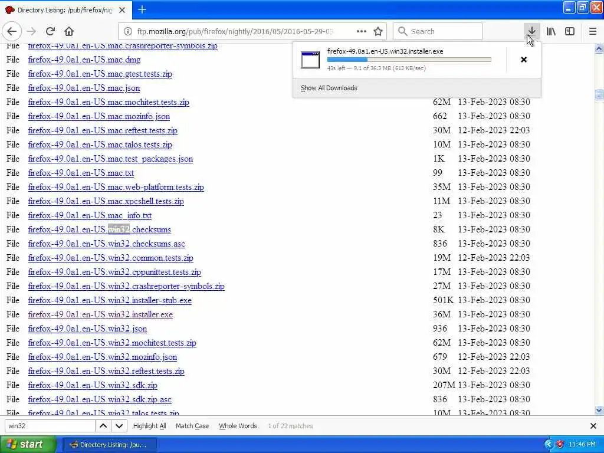Find next match arrow in find bar
The height and width of the screenshot is (453, 604).
119,426
